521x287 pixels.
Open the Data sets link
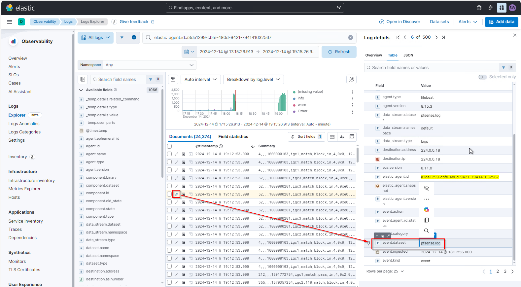click(x=439, y=22)
